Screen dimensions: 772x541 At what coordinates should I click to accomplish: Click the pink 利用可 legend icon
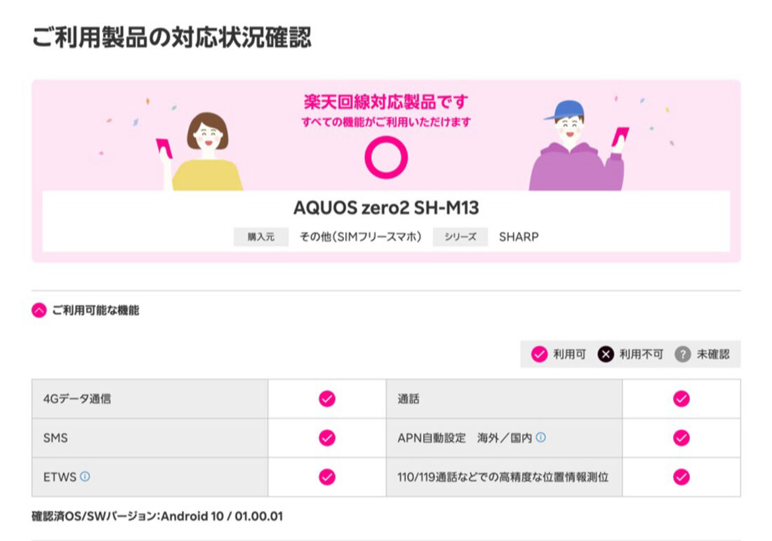[539, 354]
